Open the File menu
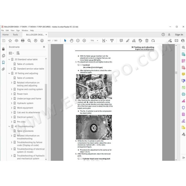Screen dimensions: 186x186 2,31
